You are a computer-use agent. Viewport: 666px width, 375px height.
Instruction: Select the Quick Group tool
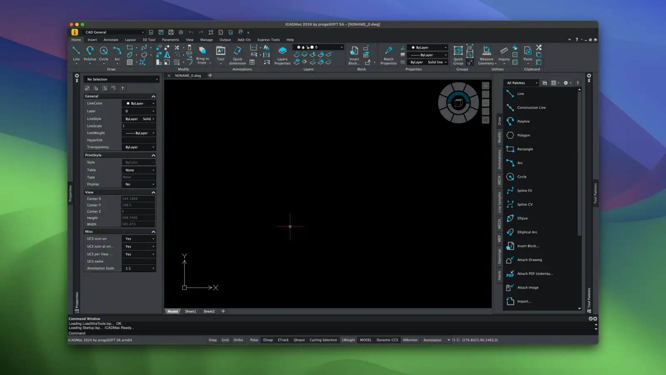(x=458, y=51)
